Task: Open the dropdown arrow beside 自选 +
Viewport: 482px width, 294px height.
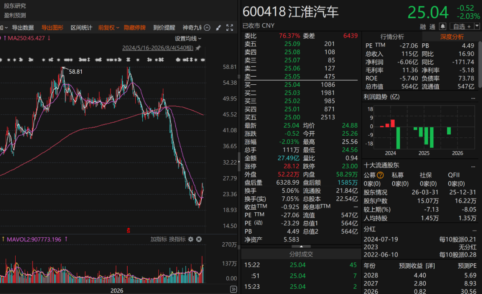Action: point(477,26)
